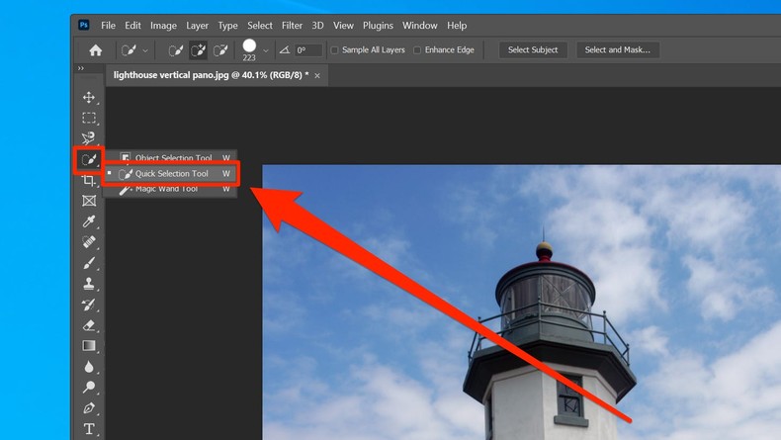Viewport: 781px width, 440px height.
Task: Click the Select and Mask button
Action: tap(616, 50)
